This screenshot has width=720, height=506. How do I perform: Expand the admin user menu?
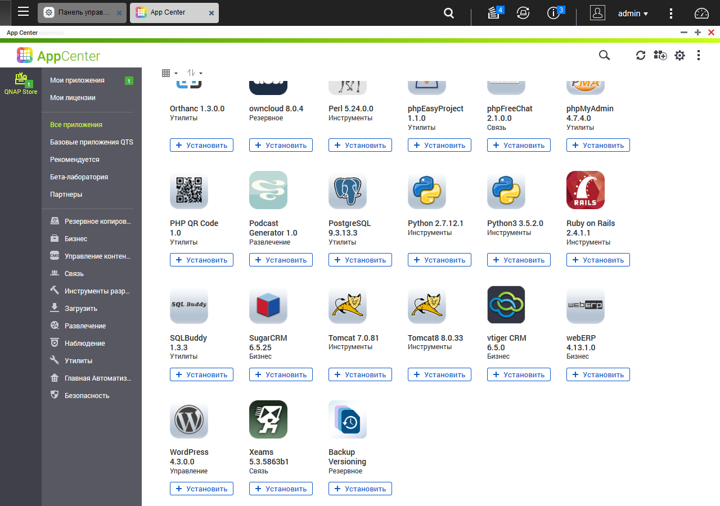click(x=633, y=13)
